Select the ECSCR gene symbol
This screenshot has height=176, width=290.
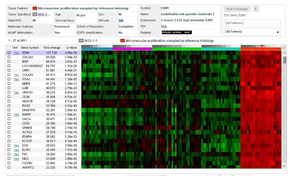click(x=27, y=141)
